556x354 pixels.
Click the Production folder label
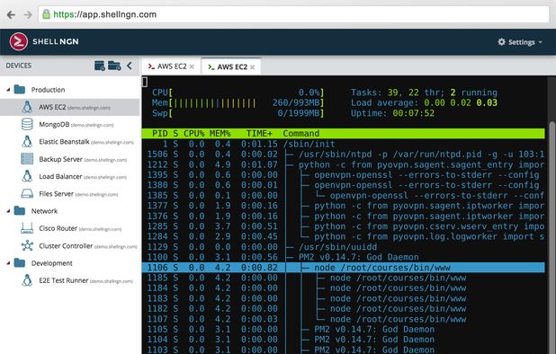click(x=48, y=90)
